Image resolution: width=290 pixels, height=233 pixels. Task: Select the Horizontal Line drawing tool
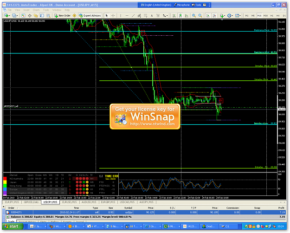[127, 16]
